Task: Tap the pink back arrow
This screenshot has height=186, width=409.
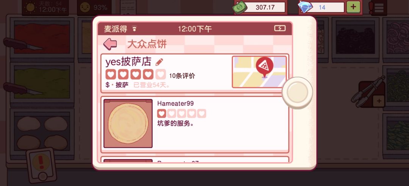Action: 110,44
